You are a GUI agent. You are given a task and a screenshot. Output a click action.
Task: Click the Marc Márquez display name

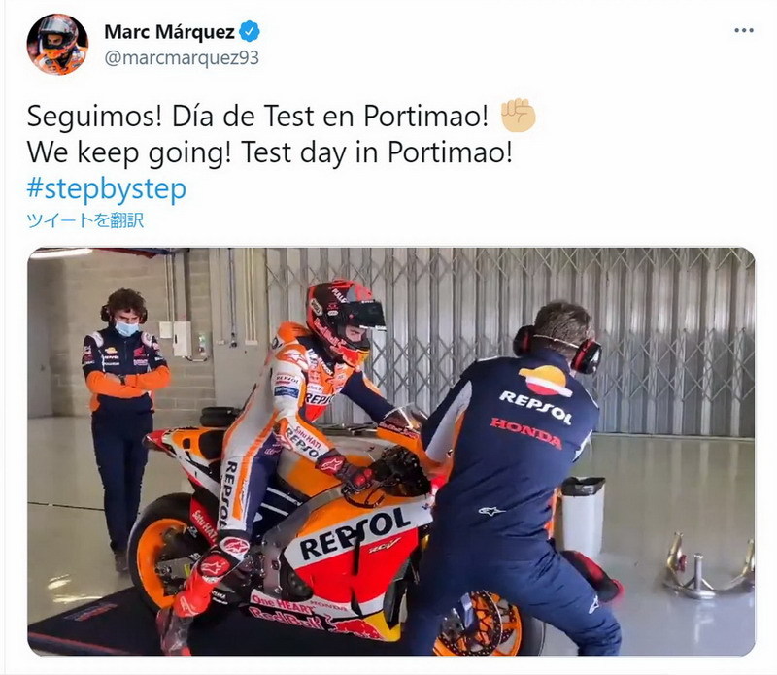tap(169, 32)
